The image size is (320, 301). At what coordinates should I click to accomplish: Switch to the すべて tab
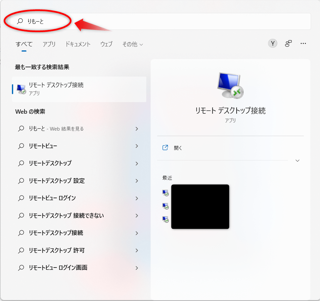pos(24,44)
